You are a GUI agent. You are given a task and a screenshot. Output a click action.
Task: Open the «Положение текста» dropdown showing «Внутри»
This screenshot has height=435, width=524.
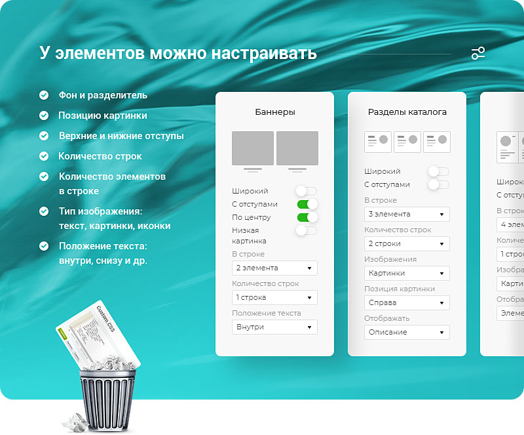274,327
